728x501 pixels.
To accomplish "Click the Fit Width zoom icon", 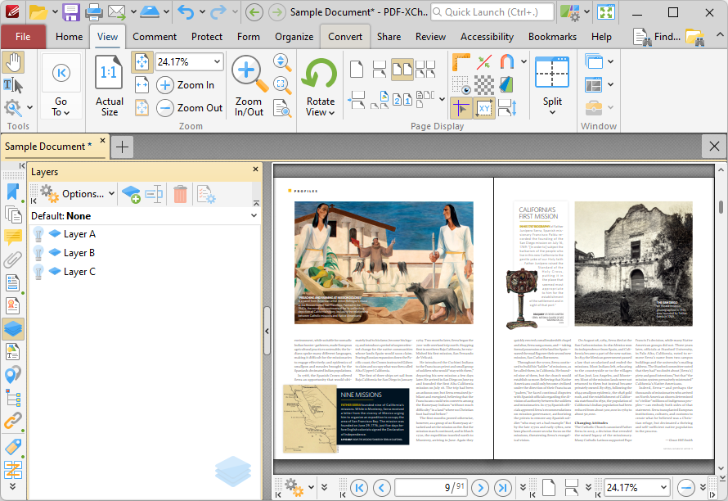I will pos(142,85).
